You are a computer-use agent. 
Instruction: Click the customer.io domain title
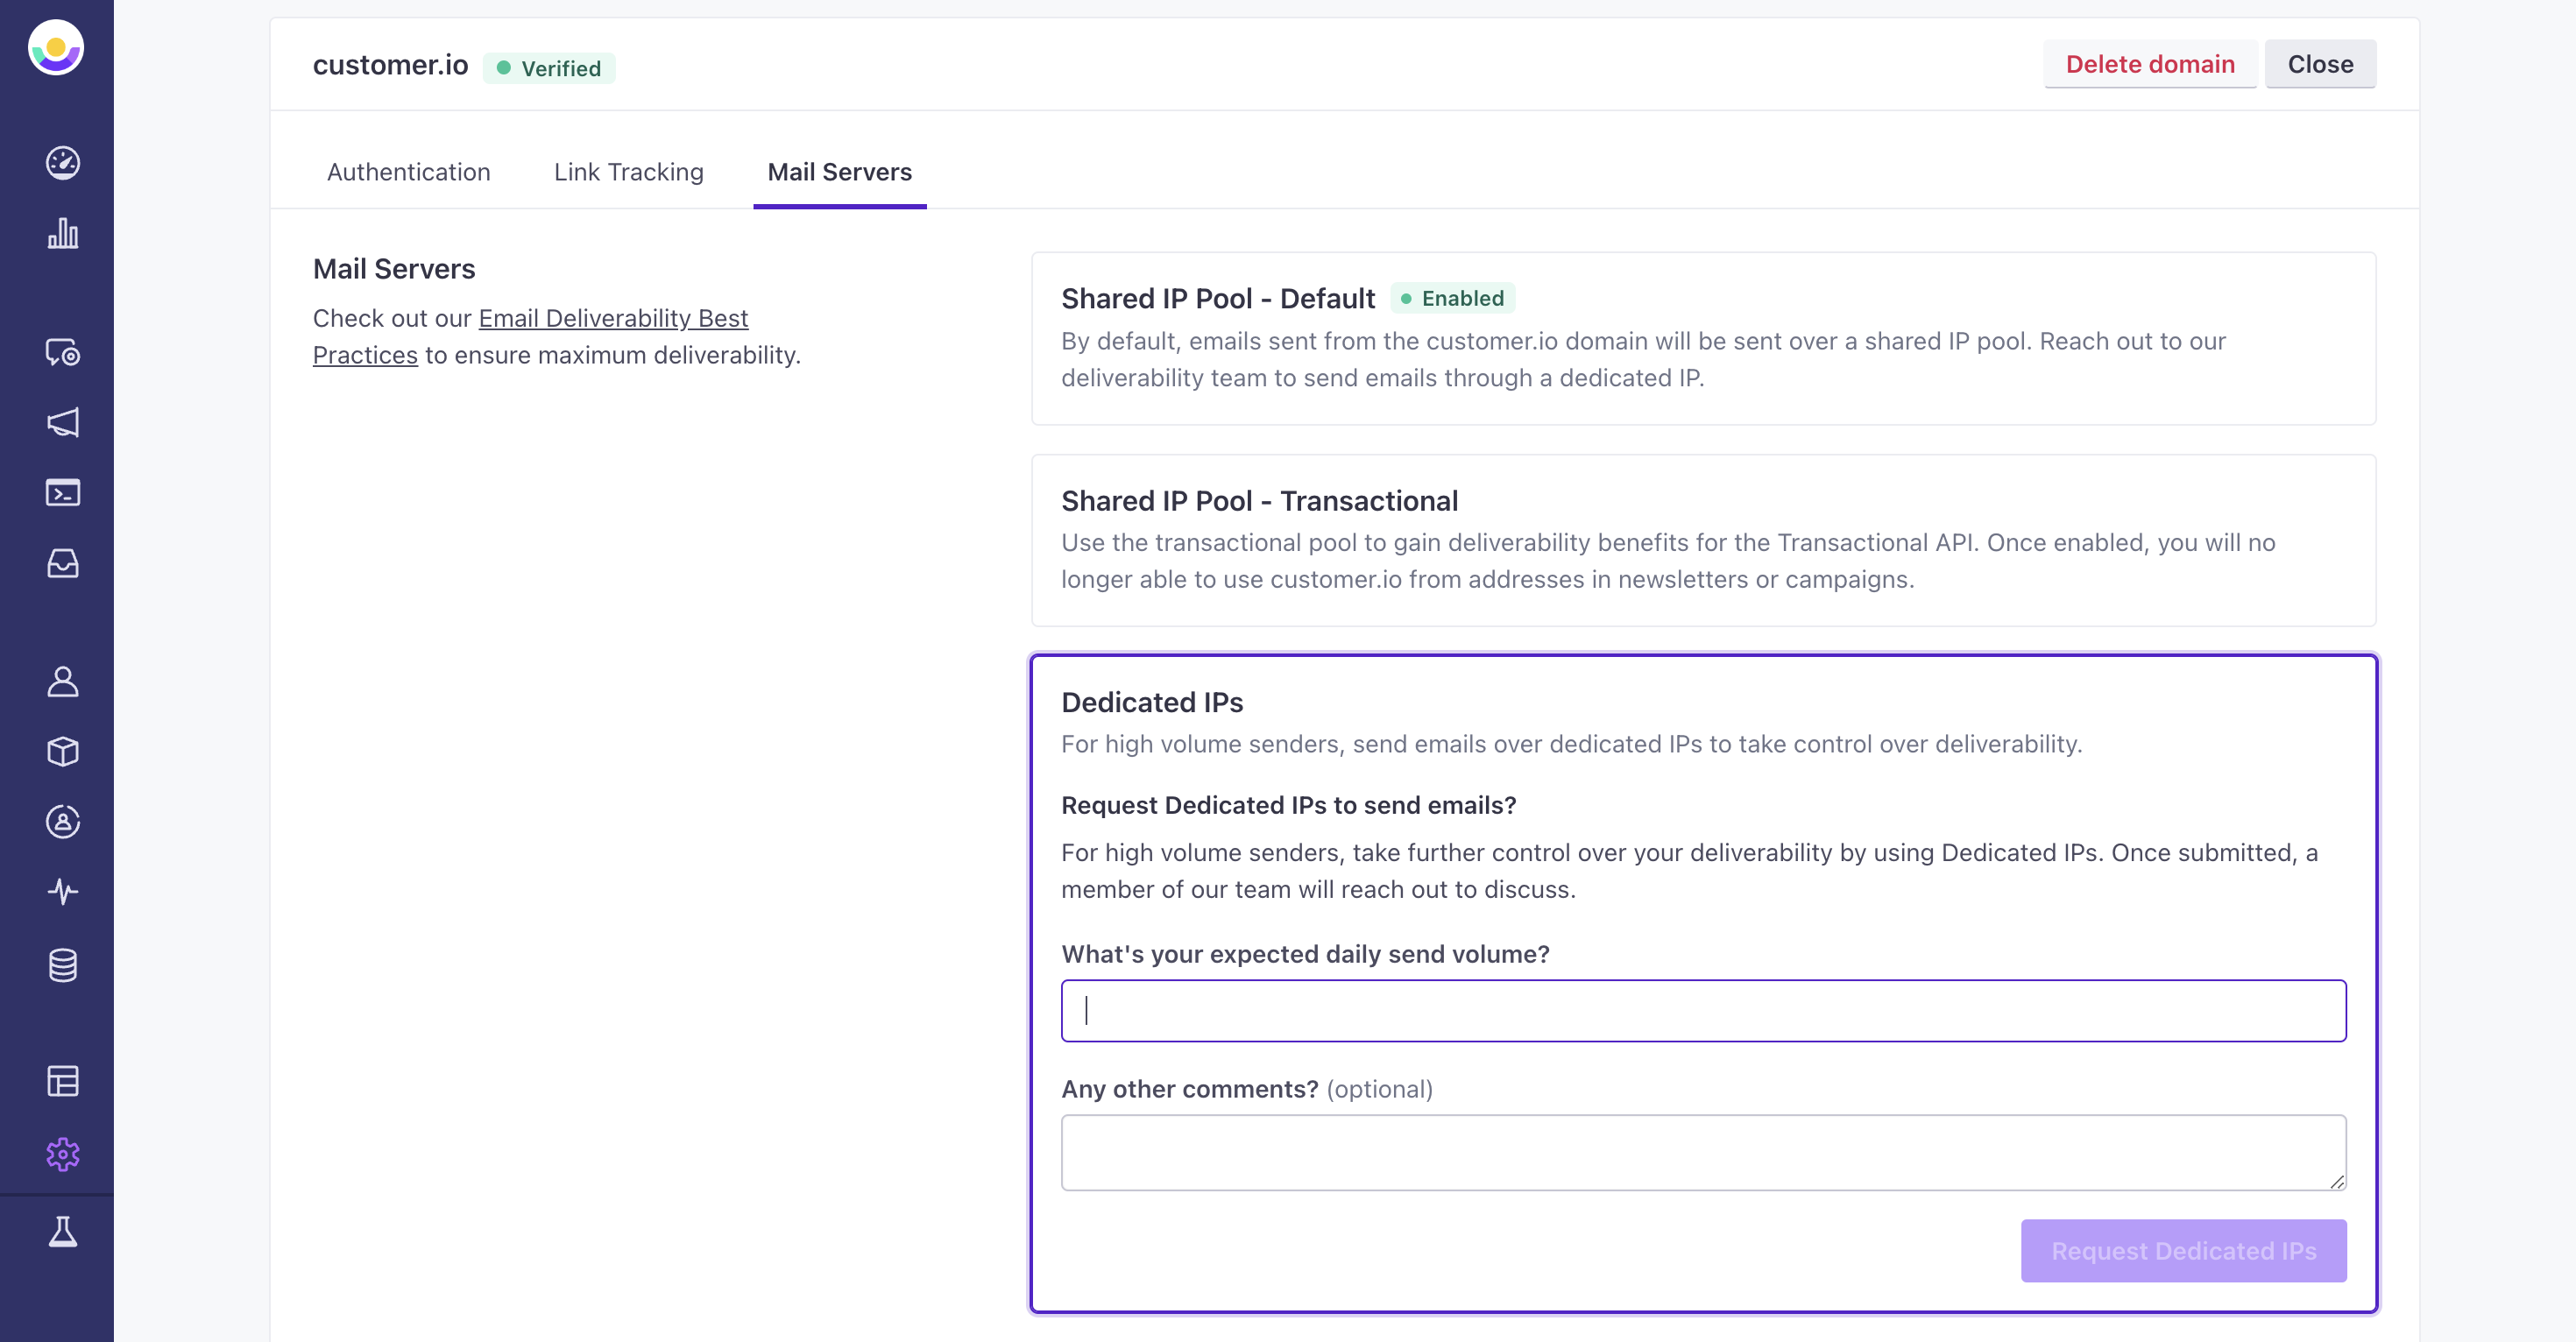click(x=390, y=65)
